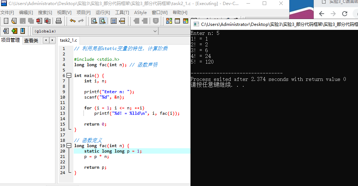Open the (globals) scope dropdown
This screenshot has width=358, height=186.
click(x=95, y=31)
